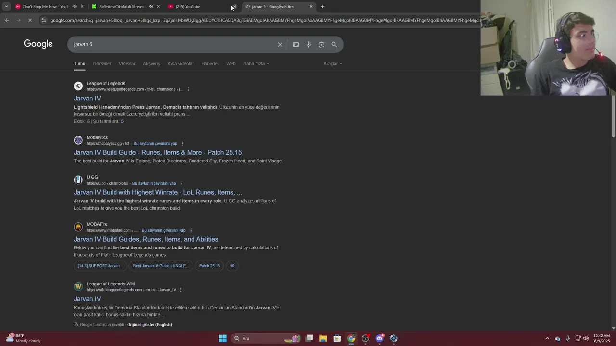Open more options for Mobalytics result

[182, 143]
